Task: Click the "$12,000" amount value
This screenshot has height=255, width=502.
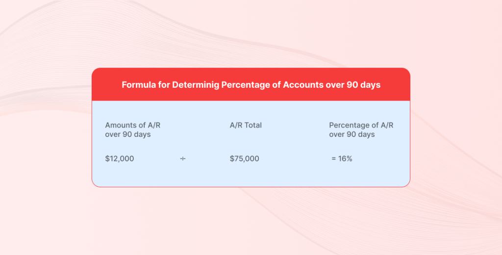Action: pos(120,159)
